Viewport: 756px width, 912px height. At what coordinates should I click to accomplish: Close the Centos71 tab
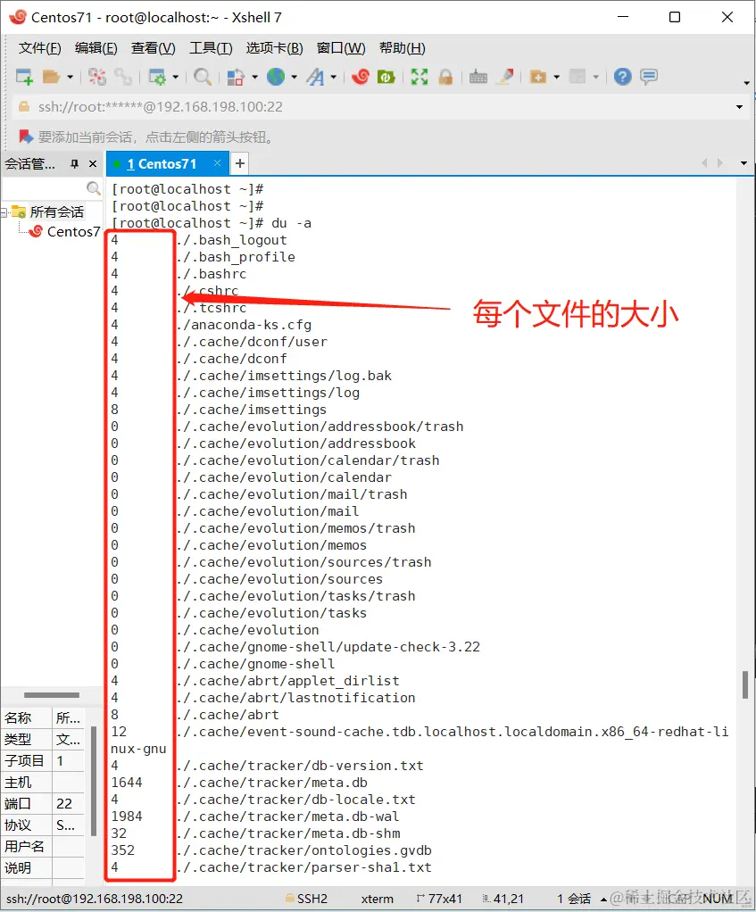tap(217, 163)
